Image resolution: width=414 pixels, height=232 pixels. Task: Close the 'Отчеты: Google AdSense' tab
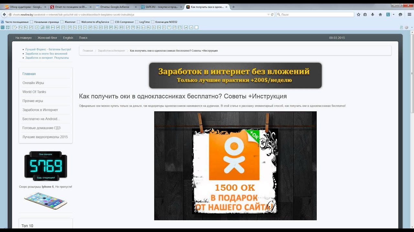[x=136, y=7]
